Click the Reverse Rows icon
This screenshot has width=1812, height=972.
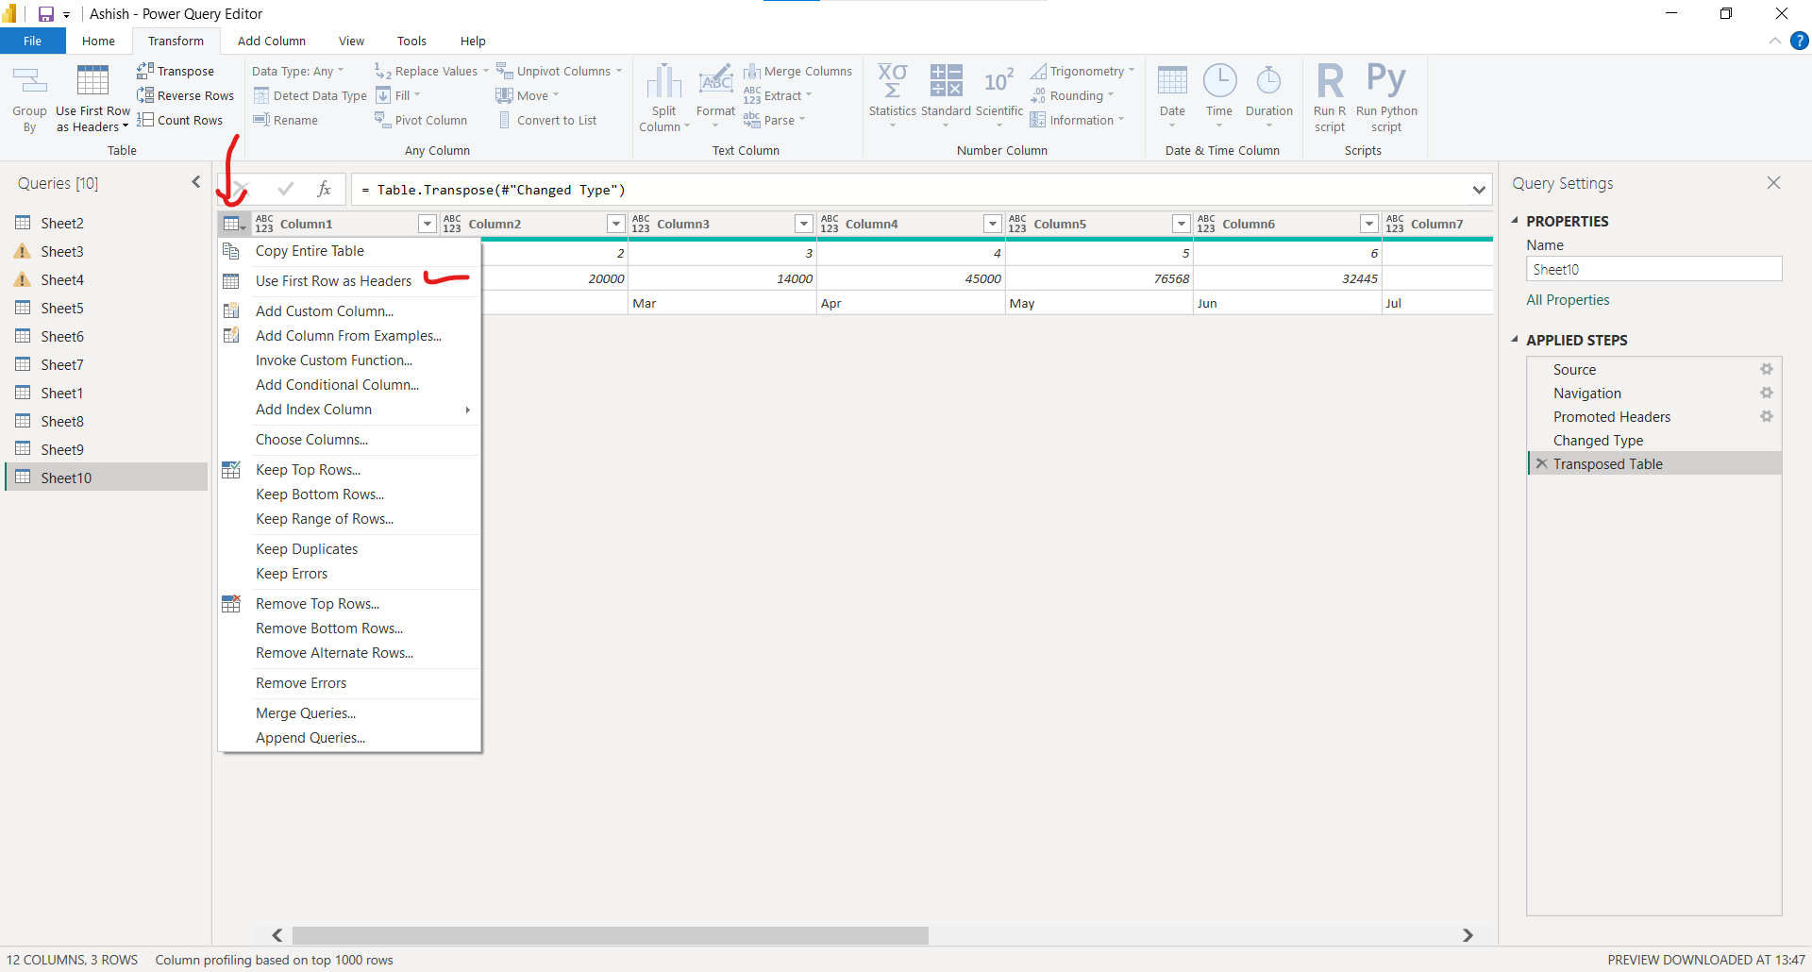[145, 95]
